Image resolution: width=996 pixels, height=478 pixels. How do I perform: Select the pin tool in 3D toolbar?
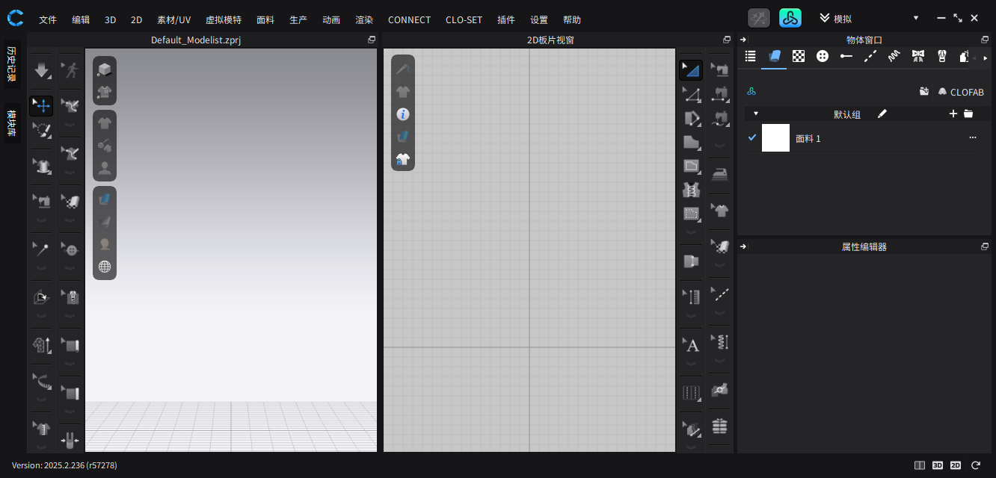point(41,249)
